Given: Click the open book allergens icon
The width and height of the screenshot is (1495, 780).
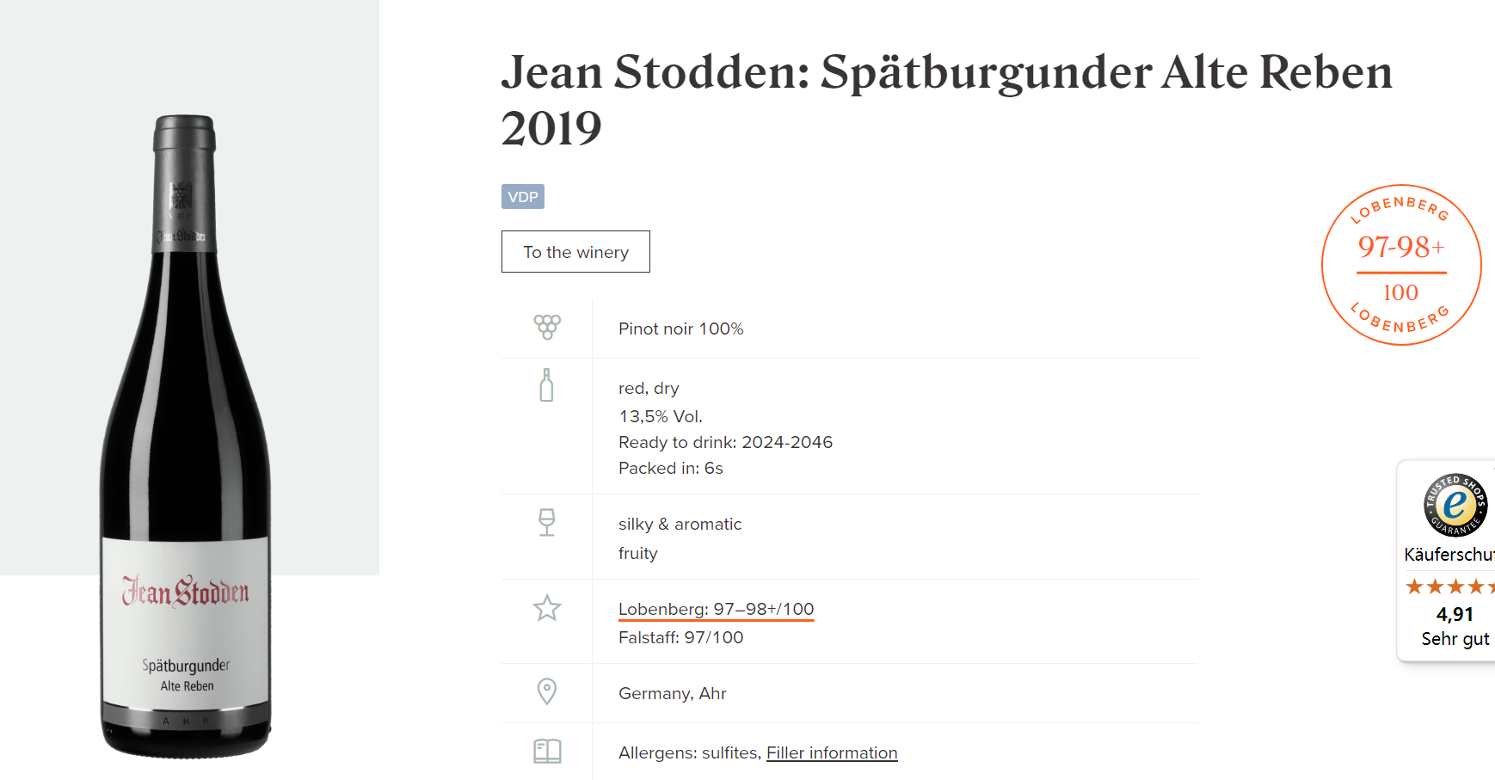Looking at the screenshot, I should pyautogui.click(x=547, y=751).
